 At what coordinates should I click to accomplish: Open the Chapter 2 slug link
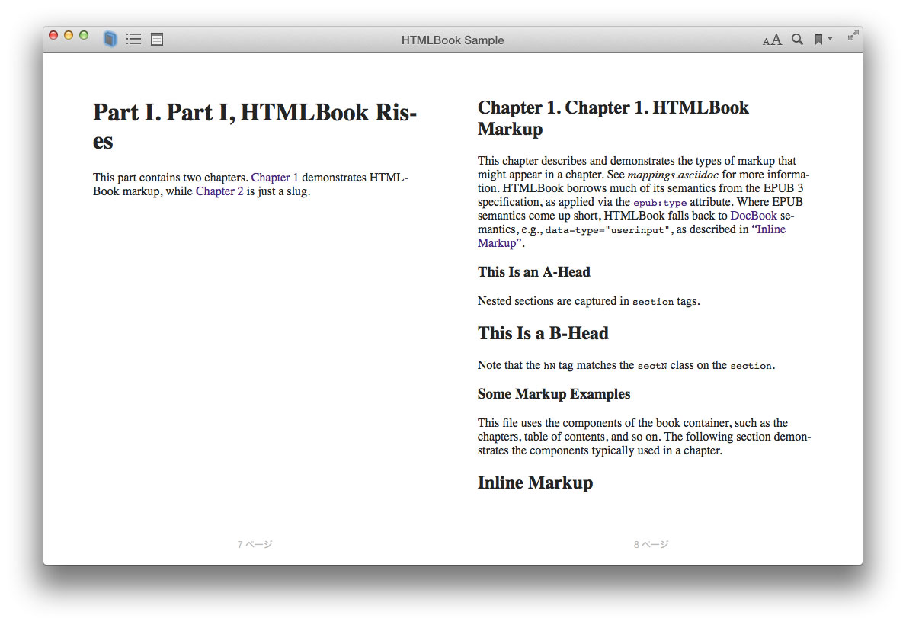point(219,191)
